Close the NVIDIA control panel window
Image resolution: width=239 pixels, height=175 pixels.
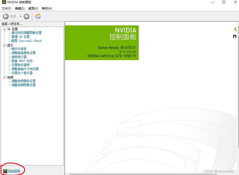coord(235,2)
